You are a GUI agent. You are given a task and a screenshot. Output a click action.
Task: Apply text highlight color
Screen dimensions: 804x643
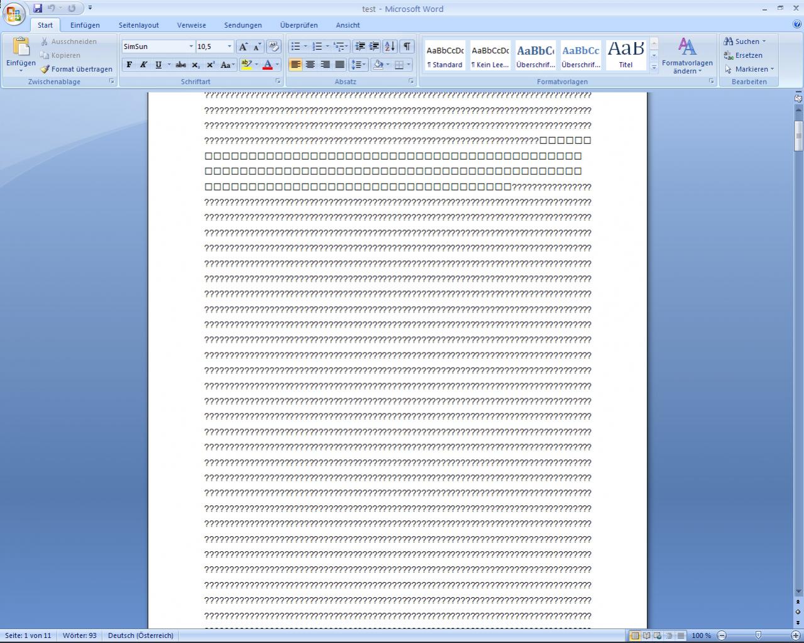[246, 65]
